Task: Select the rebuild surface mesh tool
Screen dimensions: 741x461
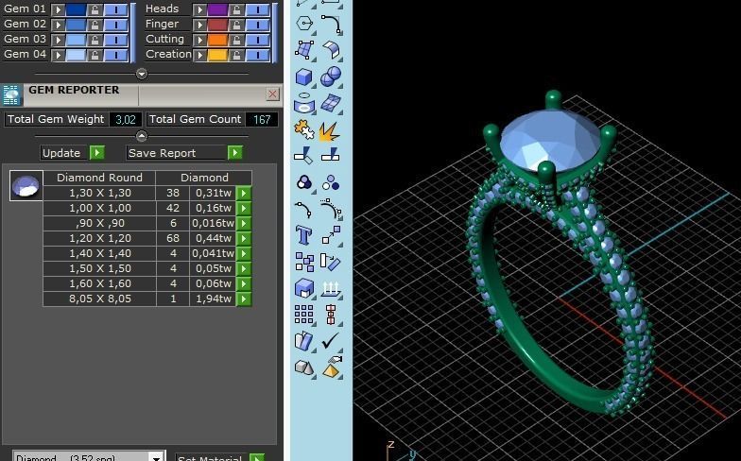Action: (331, 102)
